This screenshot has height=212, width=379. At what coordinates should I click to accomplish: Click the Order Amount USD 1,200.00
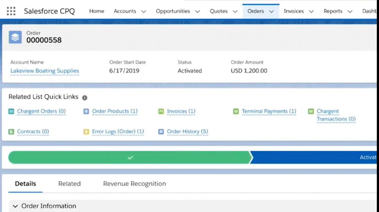[249, 71]
